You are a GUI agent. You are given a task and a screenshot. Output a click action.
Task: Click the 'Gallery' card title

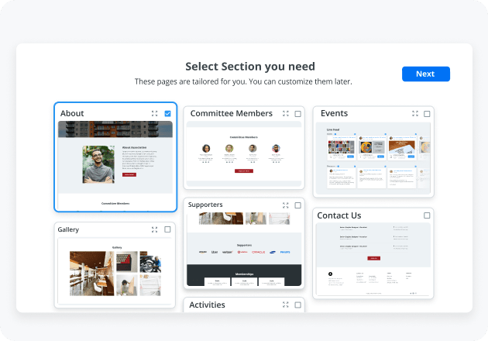[68, 229]
